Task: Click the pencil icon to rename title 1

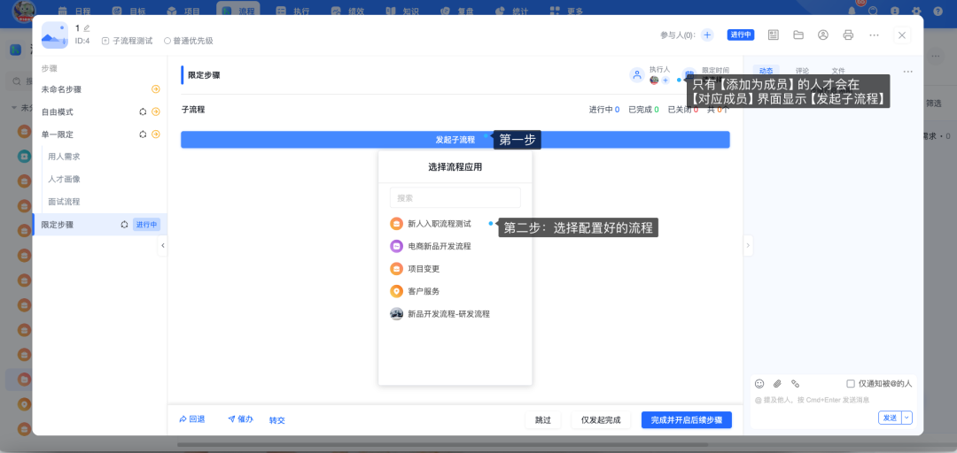Action: click(x=87, y=28)
